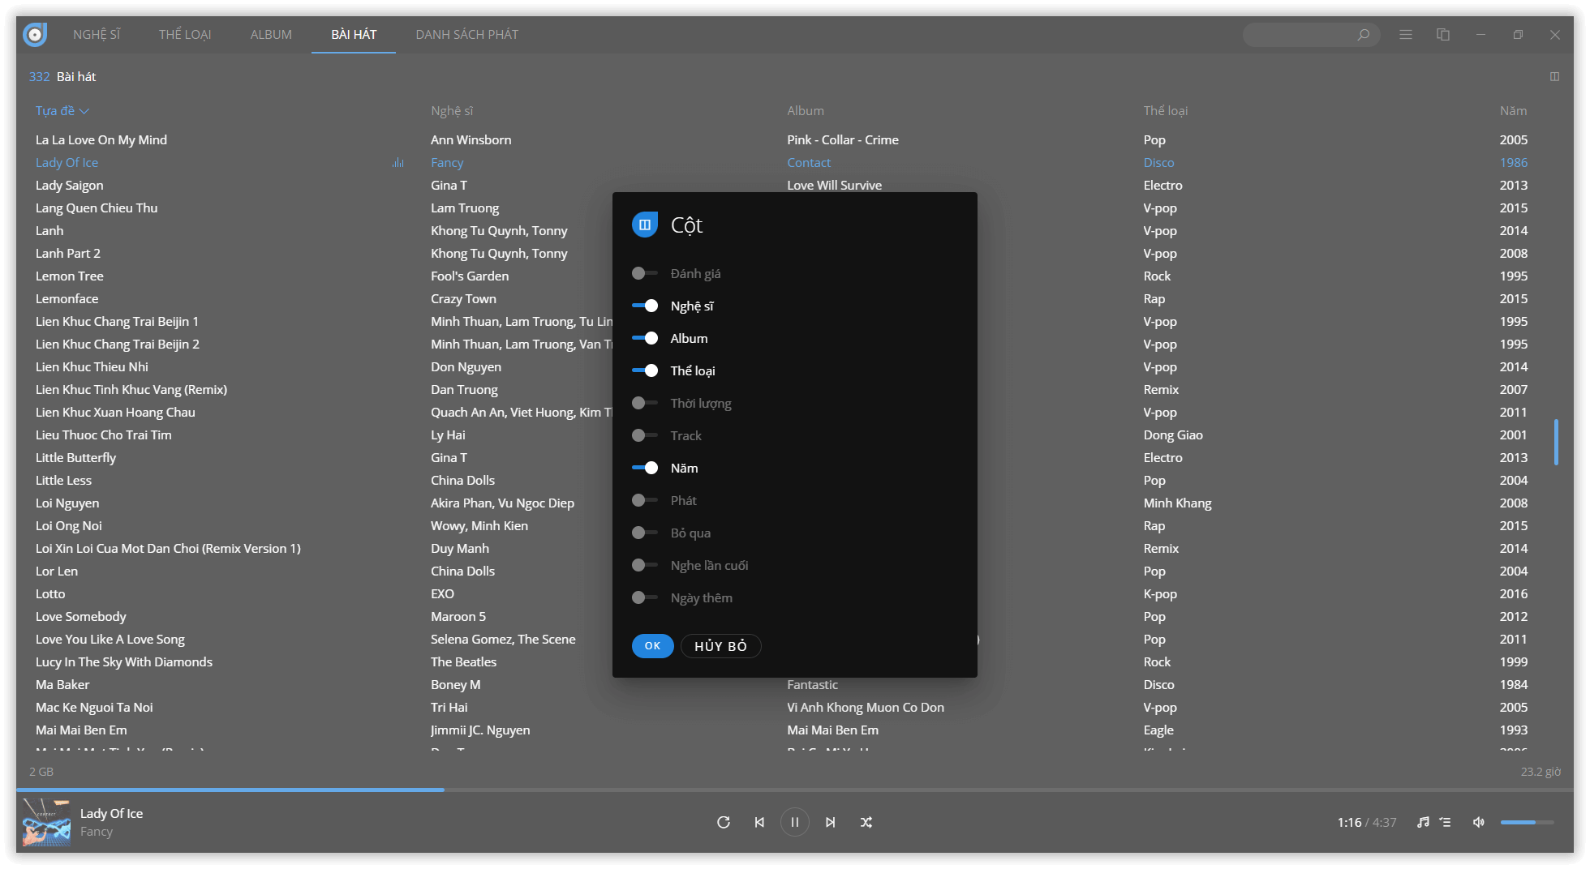The height and width of the screenshot is (869, 1590).
Task: Click the columns chooser icon near top right
Action: click(x=1554, y=77)
